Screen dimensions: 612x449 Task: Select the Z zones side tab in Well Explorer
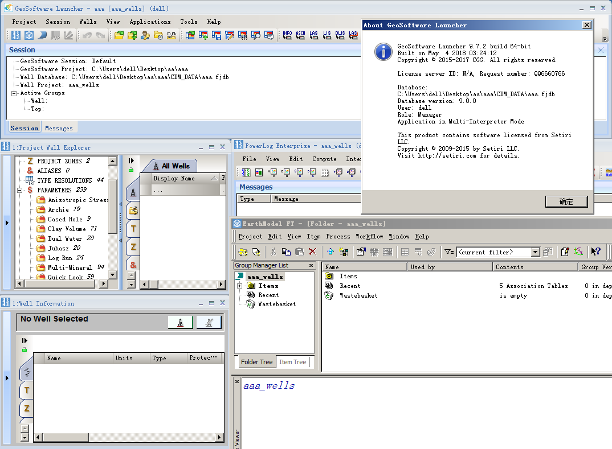click(133, 247)
